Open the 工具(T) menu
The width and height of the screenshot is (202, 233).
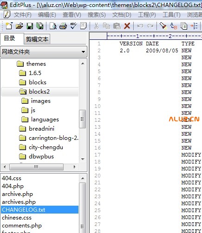(171, 15)
